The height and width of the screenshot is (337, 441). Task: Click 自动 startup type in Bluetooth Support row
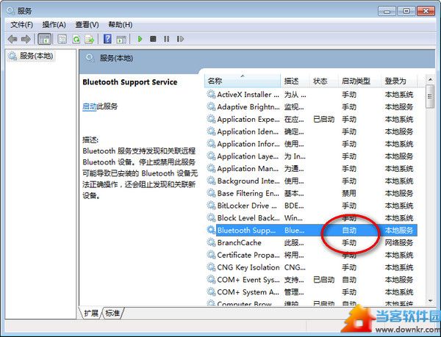[x=349, y=231]
